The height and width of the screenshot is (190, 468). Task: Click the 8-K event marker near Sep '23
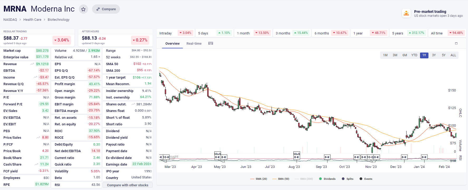point(327,157)
